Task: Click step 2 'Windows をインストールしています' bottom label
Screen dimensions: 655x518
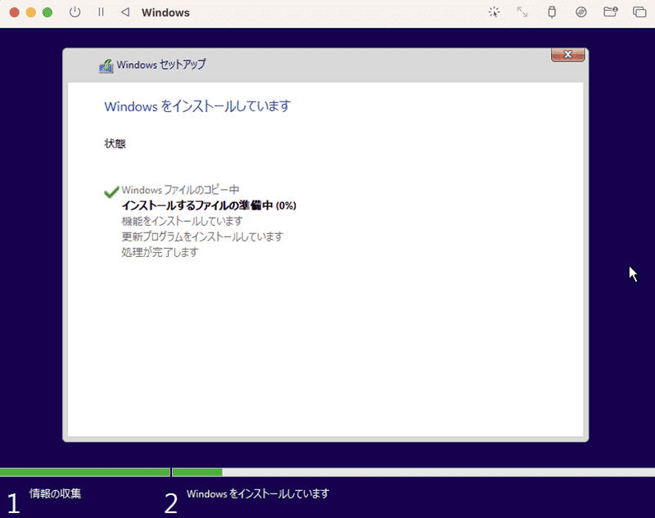Action: coord(258,493)
